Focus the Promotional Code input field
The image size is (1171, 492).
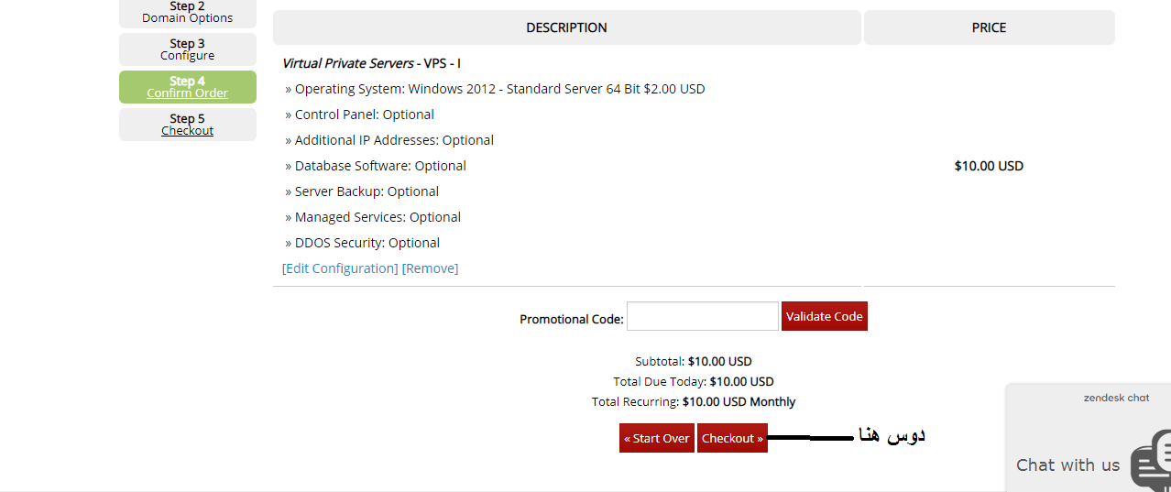tap(702, 316)
